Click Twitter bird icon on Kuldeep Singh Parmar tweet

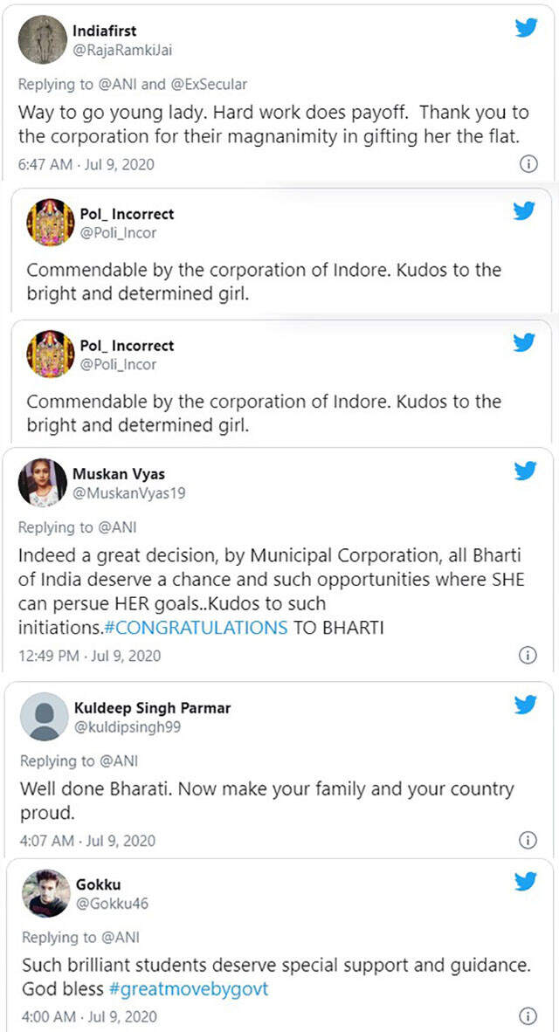525,705
